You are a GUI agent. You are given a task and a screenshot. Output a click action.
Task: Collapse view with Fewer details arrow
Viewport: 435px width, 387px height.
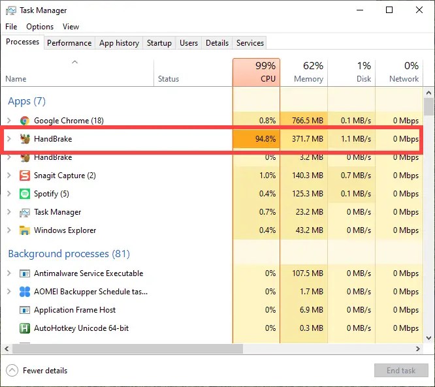[x=12, y=371]
